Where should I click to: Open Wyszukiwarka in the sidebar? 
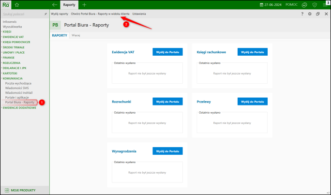click(12, 27)
